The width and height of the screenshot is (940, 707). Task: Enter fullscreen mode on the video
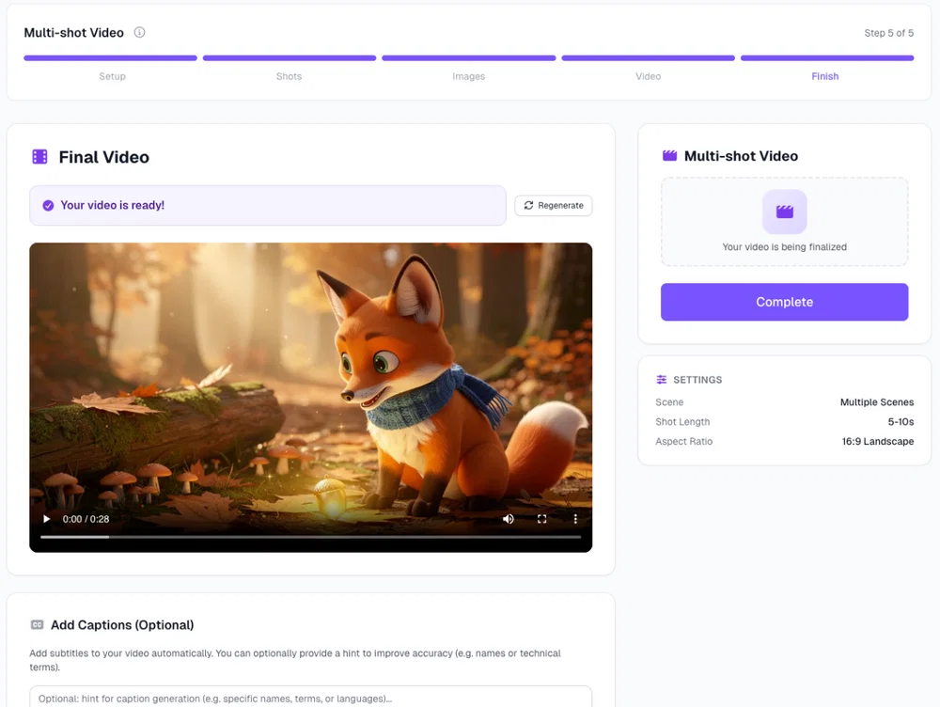[x=542, y=519]
